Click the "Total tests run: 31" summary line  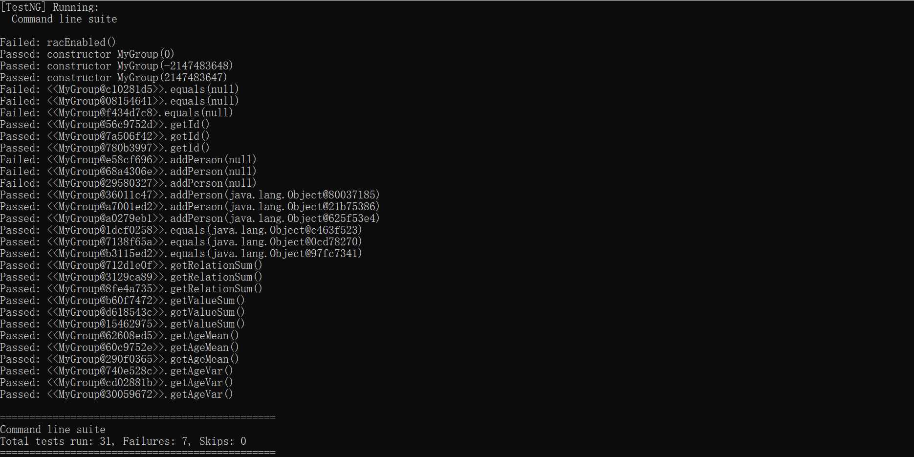click(123, 441)
